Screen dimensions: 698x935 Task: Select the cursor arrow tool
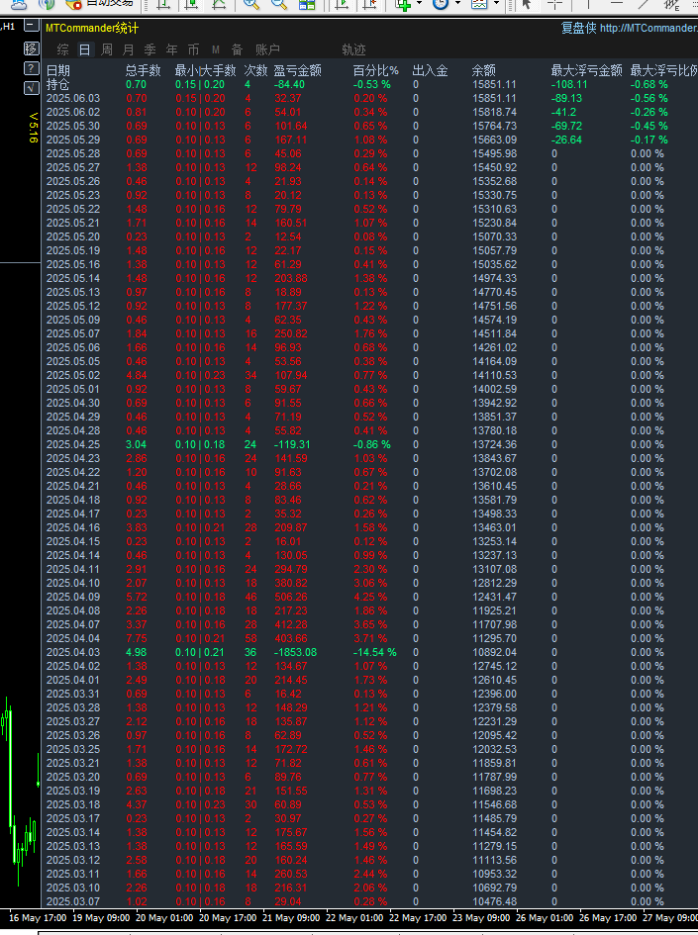[x=526, y=4]
